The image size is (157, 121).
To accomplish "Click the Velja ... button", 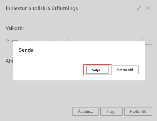I will tap(98, 70).
